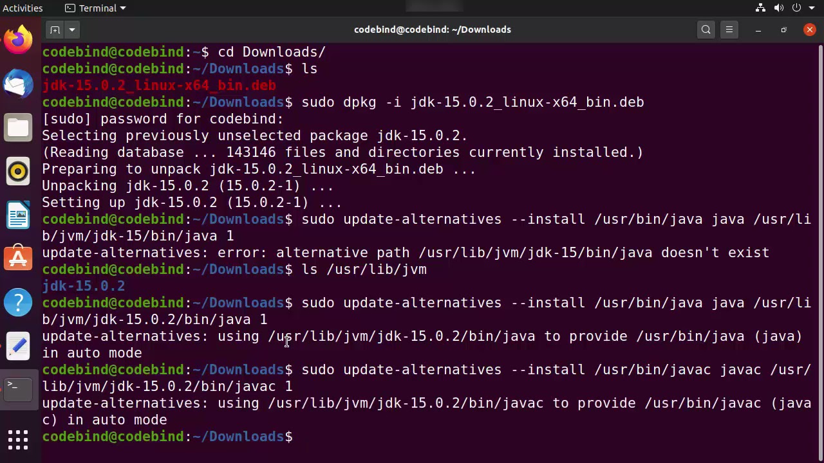824x463 pixels.
Task: Click the "sudo dpkg -i" command text
Action: coord(473,102)
